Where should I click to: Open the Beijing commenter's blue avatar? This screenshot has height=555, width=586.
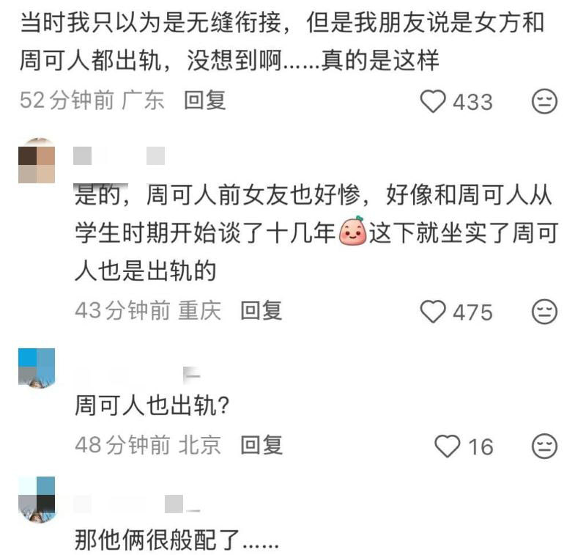pyautogui.click(x=37, y=368)
